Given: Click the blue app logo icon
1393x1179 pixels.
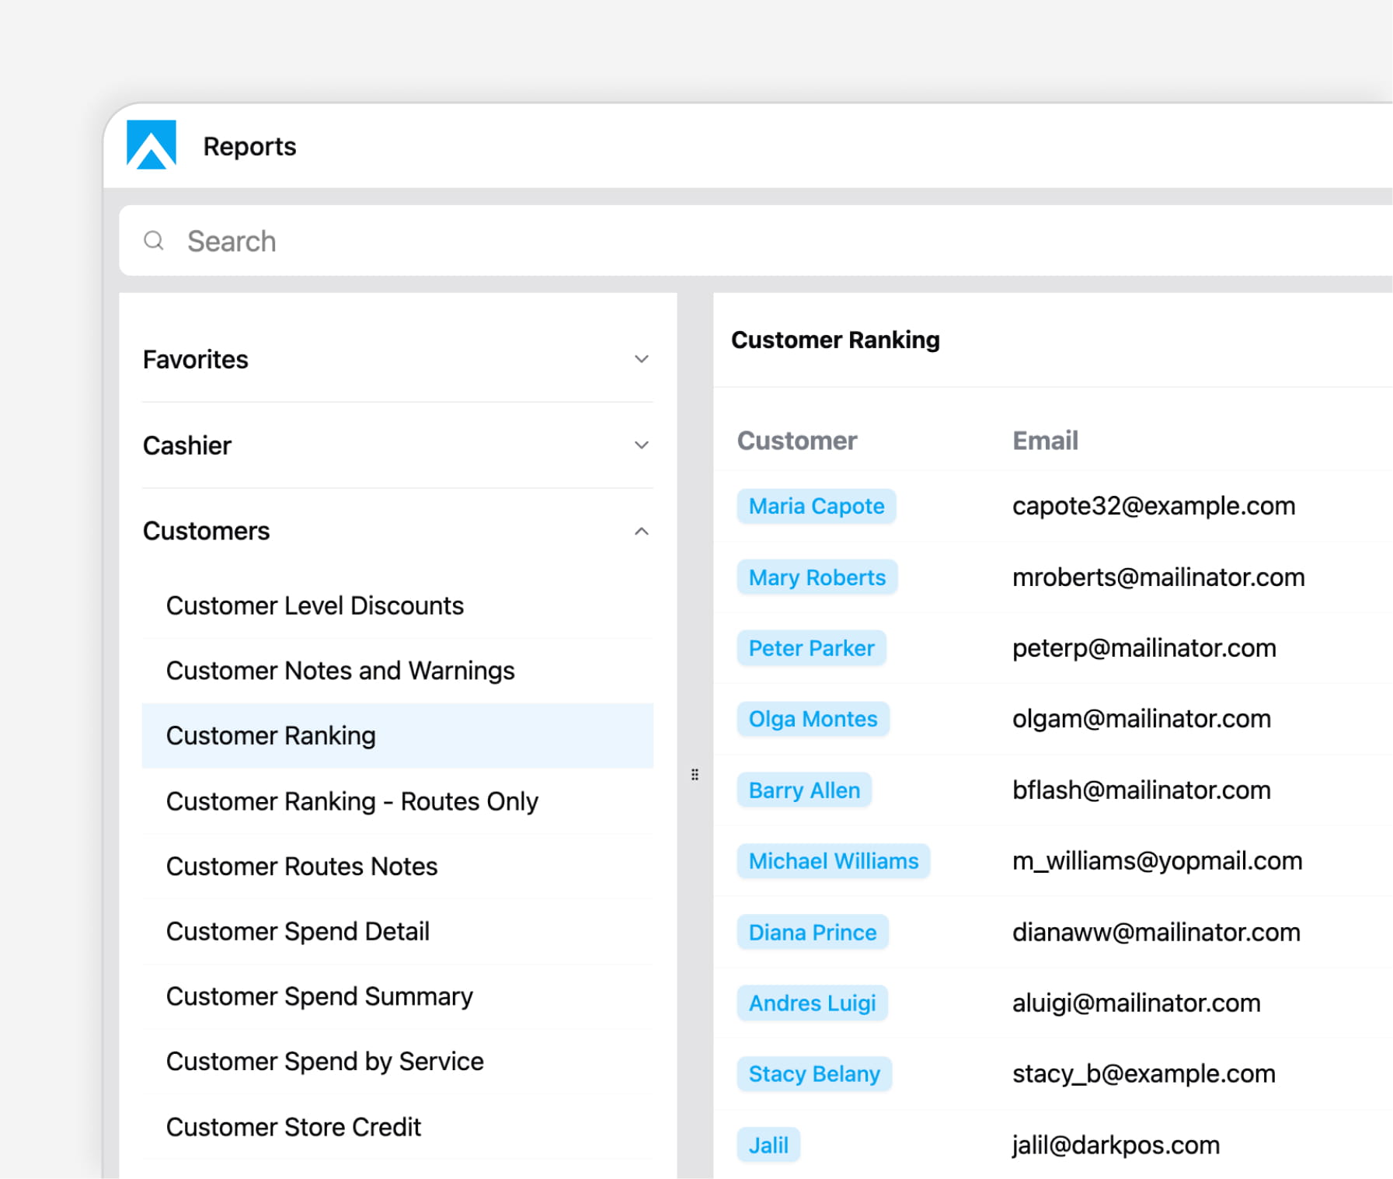Looking at the screenshot, I should [x=151, y=145].
